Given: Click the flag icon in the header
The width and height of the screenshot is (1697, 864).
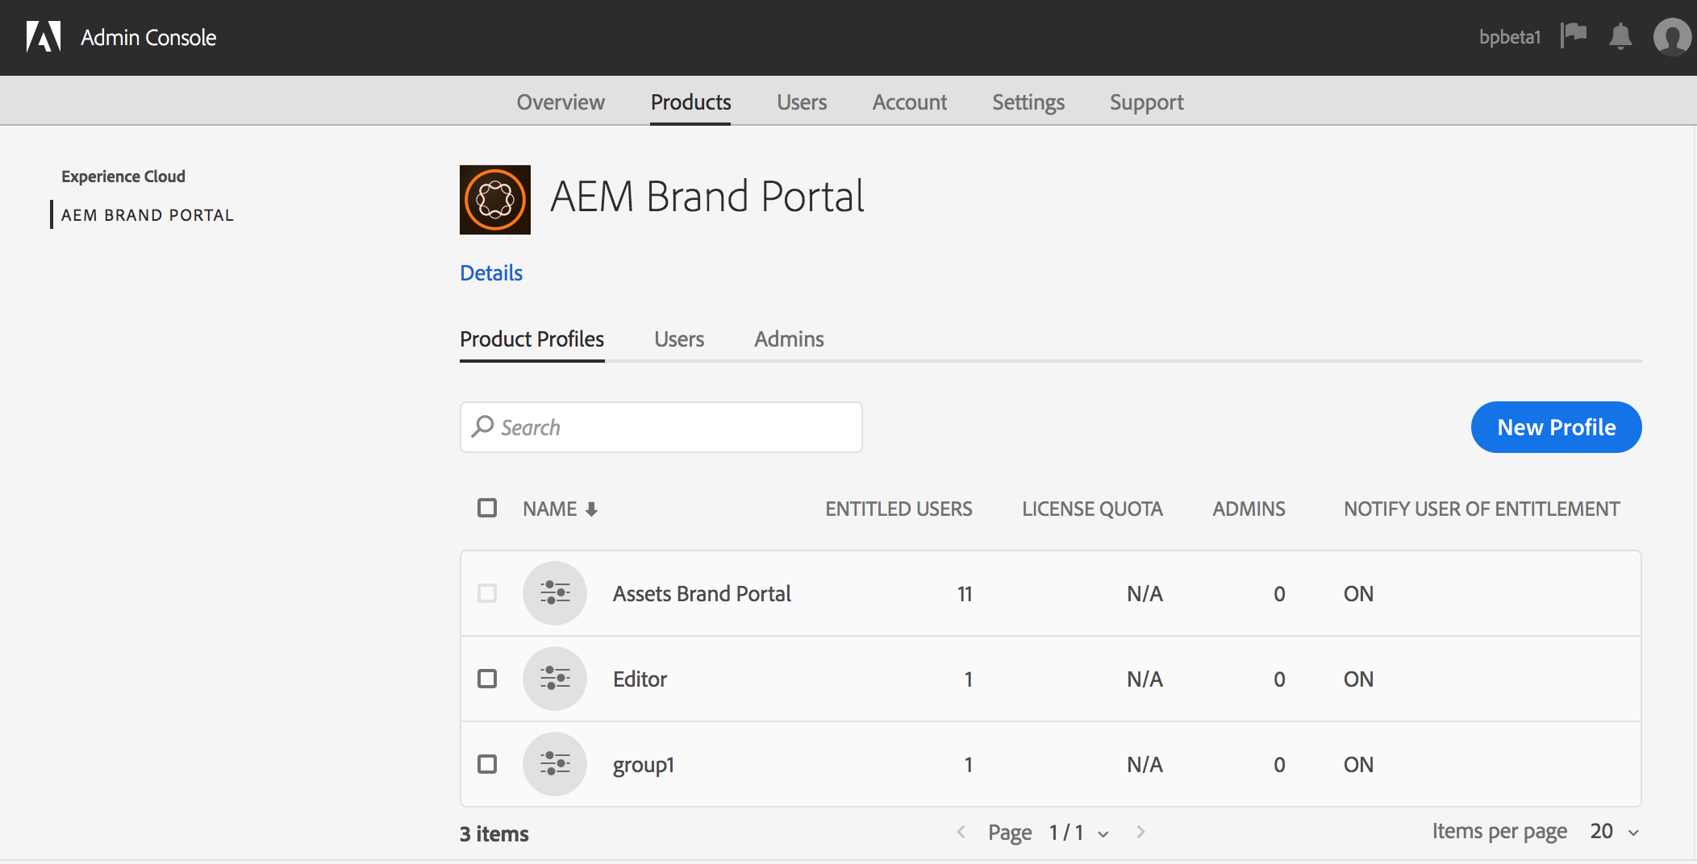Looking at the screenshot, I should tap(1575, 35).
